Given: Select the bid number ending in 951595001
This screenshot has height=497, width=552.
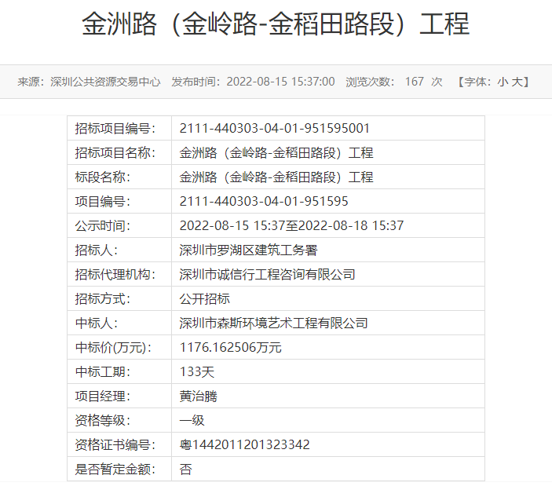Looking at the screenshot, I should (x=274, y=129).
